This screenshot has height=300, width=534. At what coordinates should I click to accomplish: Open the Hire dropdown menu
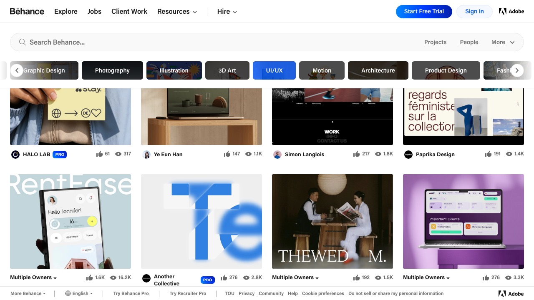pyautogui.click(x=227, y=12)
